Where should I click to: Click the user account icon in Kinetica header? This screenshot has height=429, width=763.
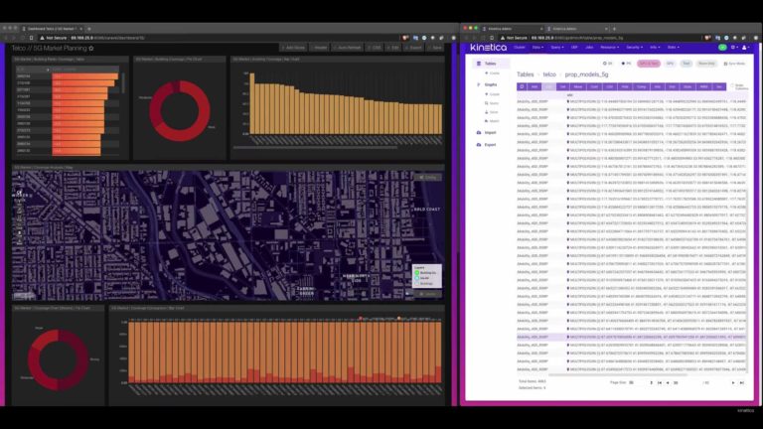click(744, 47)
